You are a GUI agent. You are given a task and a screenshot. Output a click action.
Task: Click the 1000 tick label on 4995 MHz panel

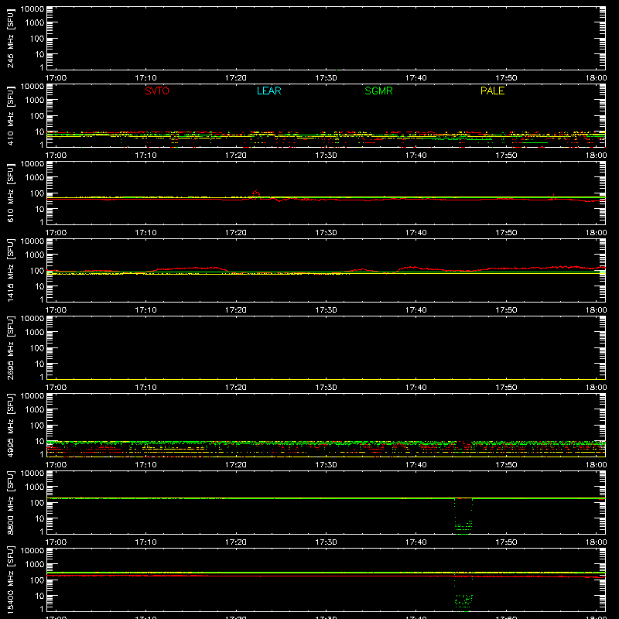[35, 410]
